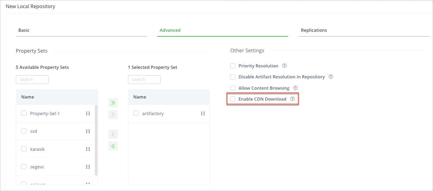Click the move-all-left double arrow button

[x=113, y=146]
